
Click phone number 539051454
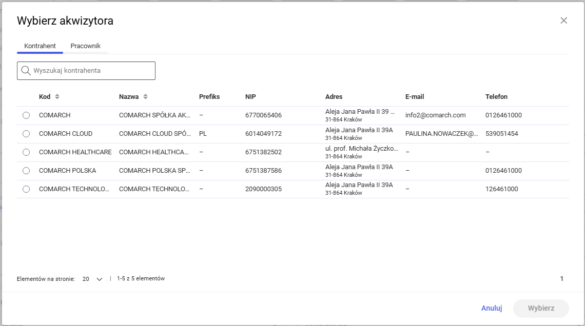click(501, 134)
